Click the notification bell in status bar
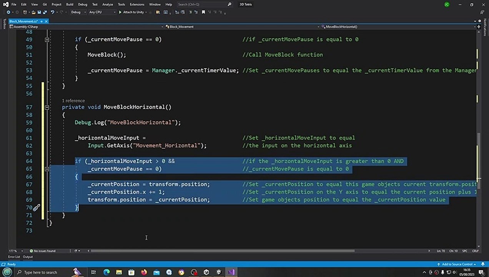This screenshot has width=489, height=277. click(482, 264)
